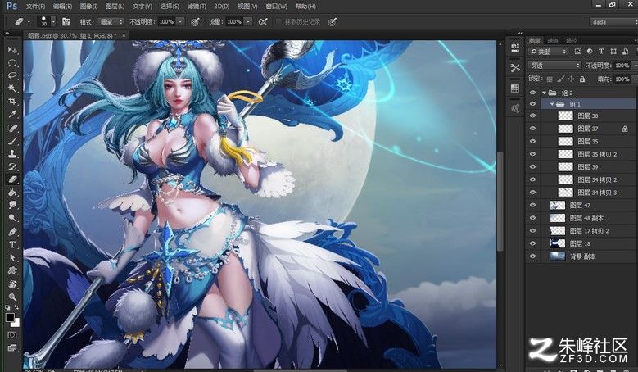The height and width of the screenshot is (372, 638).
Task: Open the layer blending mode dropdown
Action: coord(554,65)
